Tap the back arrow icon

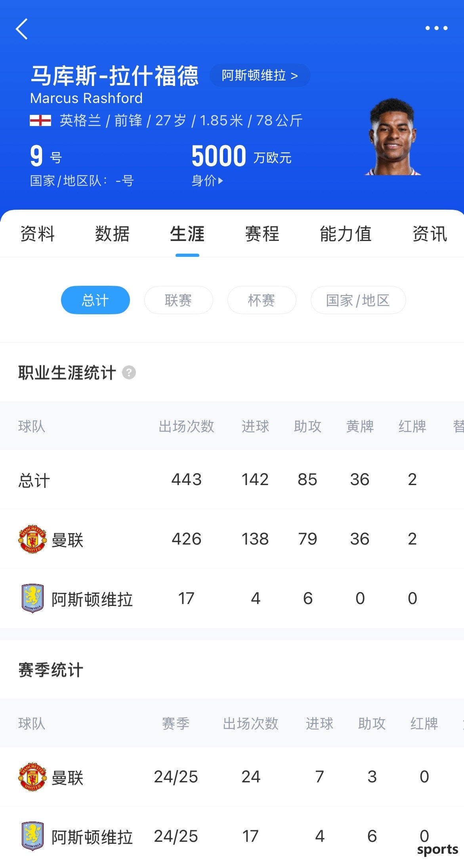click(x=22, y=29)
